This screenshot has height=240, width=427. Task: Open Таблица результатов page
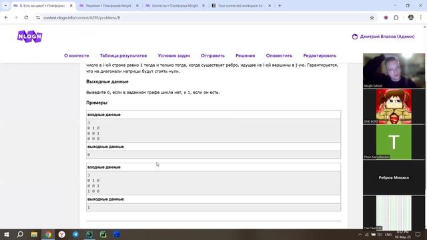point(123,55)
